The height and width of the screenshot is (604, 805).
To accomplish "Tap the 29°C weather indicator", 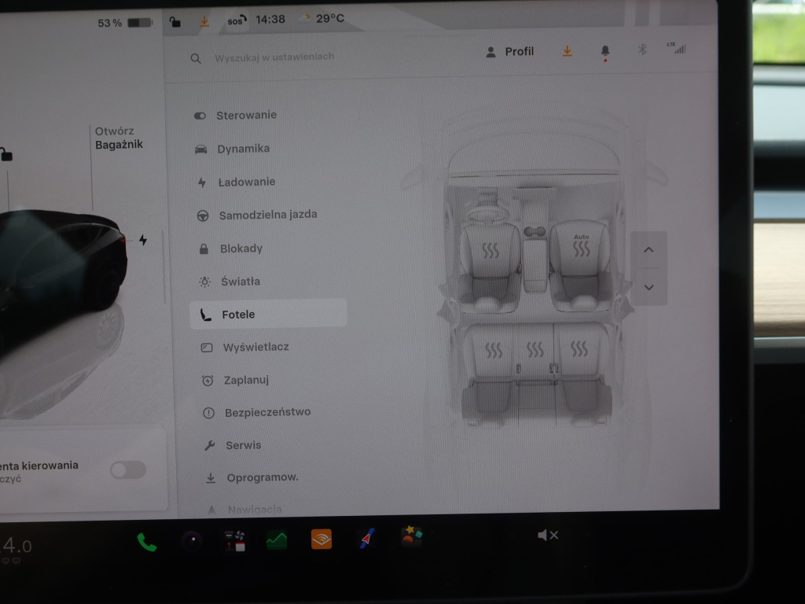I will tap(322, 19).
